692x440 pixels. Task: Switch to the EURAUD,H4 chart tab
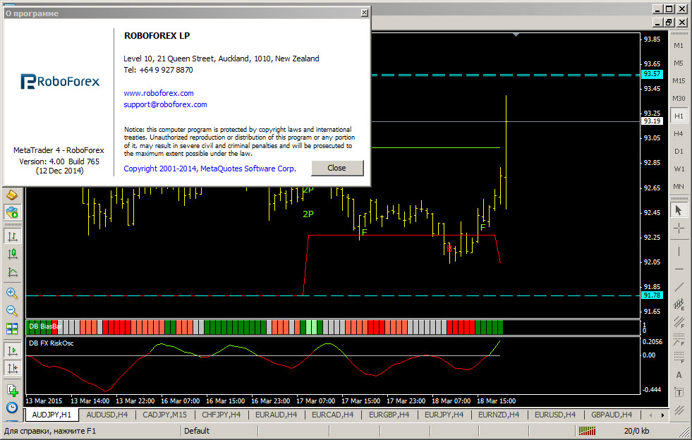(277, 415)
